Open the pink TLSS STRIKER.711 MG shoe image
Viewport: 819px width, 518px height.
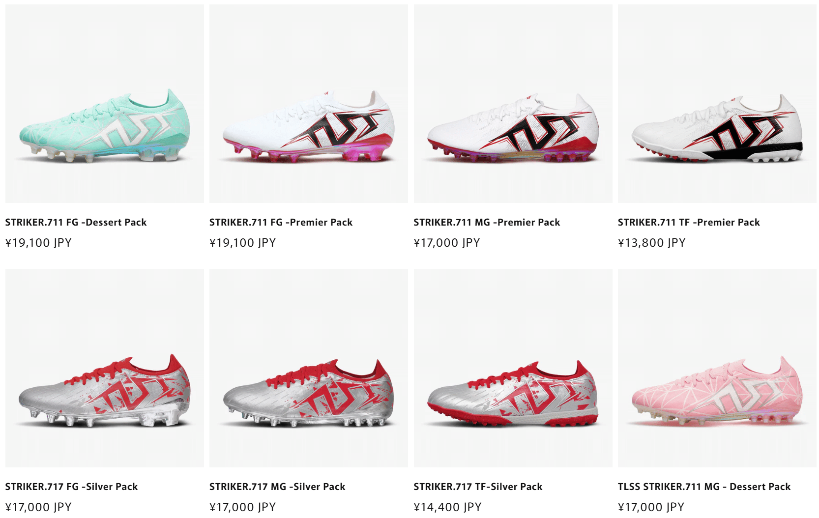pos(717,368)
